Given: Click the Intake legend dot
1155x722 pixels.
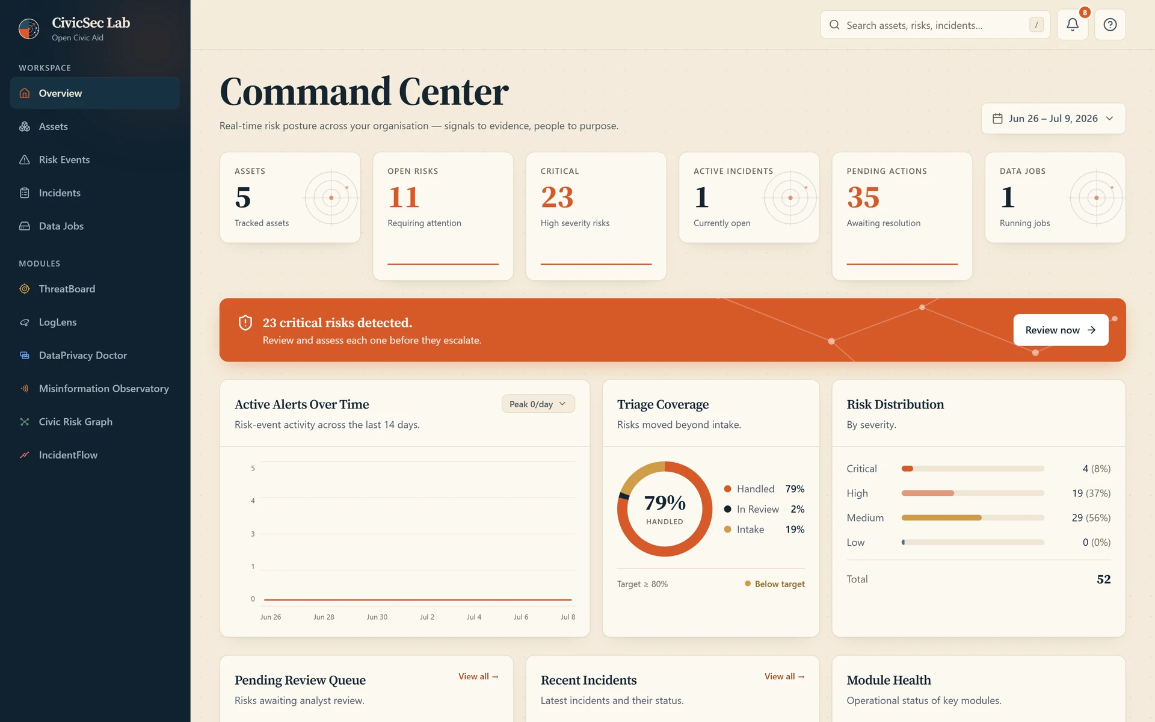Looking at the screenshot, I should (727, 529).
